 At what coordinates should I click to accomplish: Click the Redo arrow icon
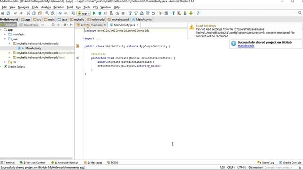tap(21, 13)
